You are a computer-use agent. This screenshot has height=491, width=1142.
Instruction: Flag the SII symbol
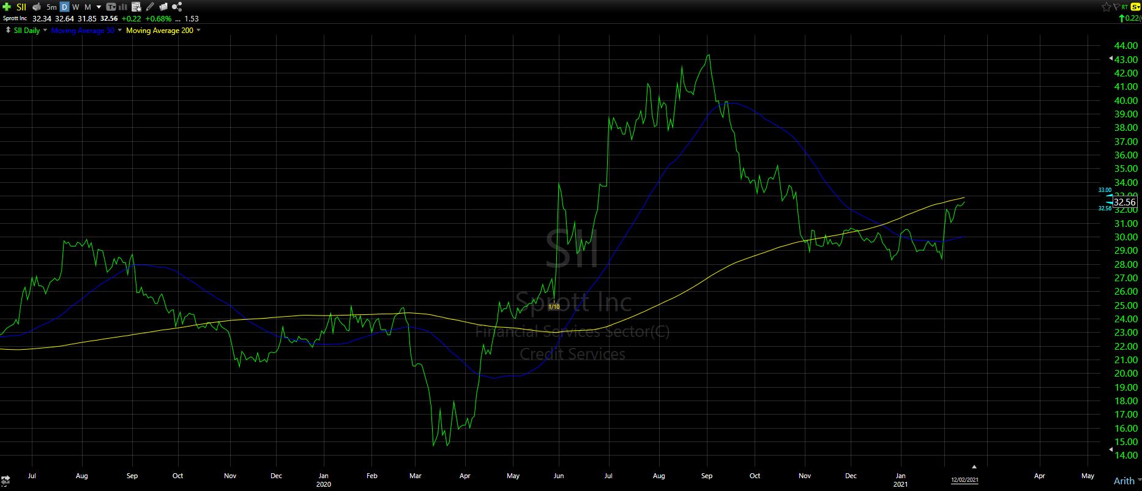coord(1116,7)
